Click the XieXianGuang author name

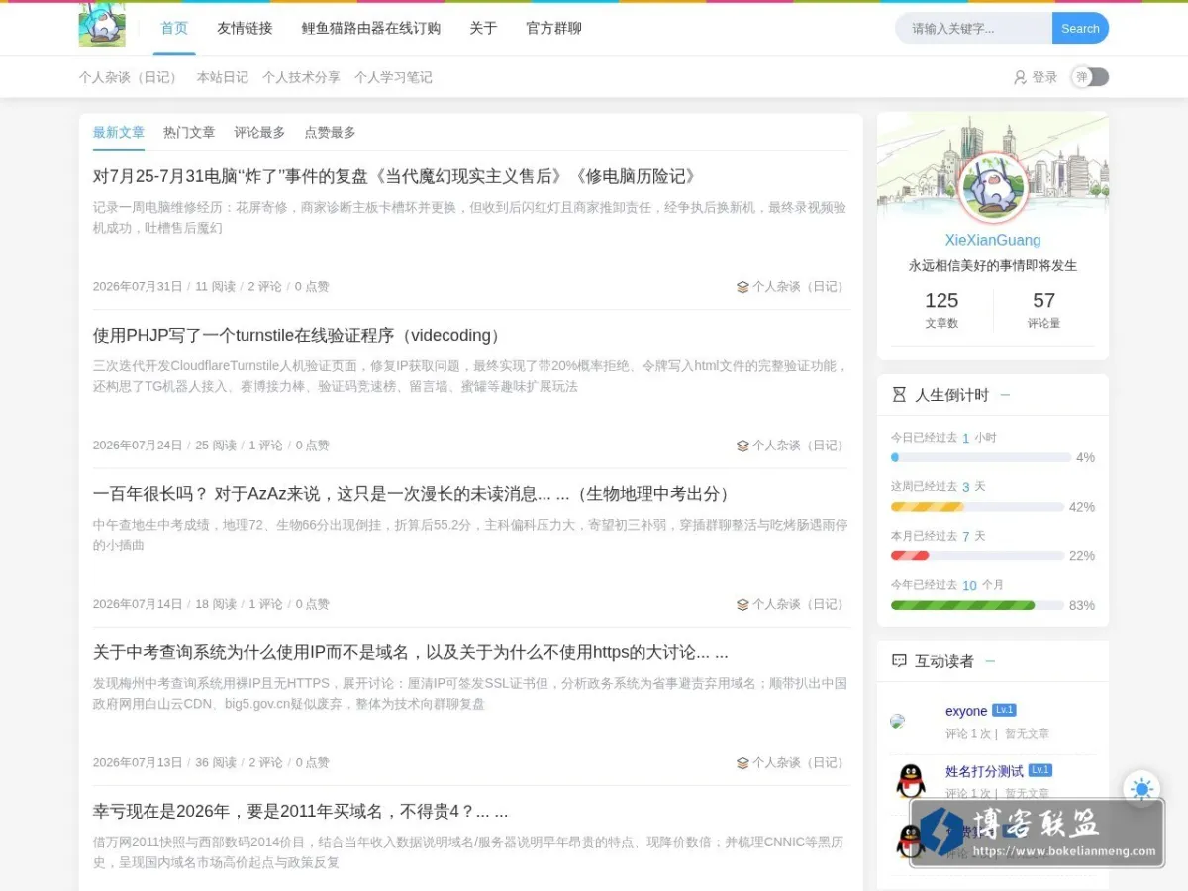(993, 240)
